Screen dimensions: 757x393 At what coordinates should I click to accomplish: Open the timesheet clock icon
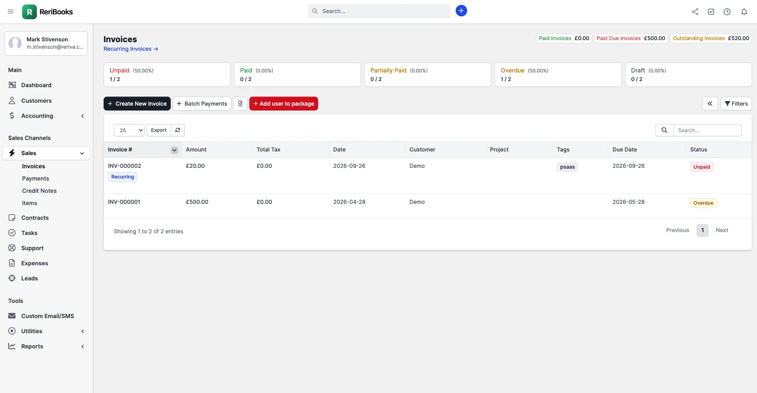coord(727,12)
